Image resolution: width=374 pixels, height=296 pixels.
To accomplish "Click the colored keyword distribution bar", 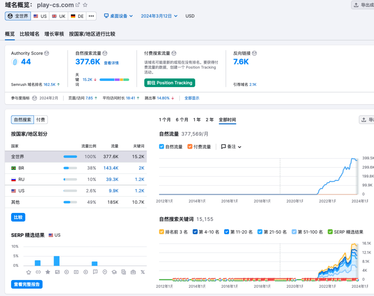I will [114, 79].
